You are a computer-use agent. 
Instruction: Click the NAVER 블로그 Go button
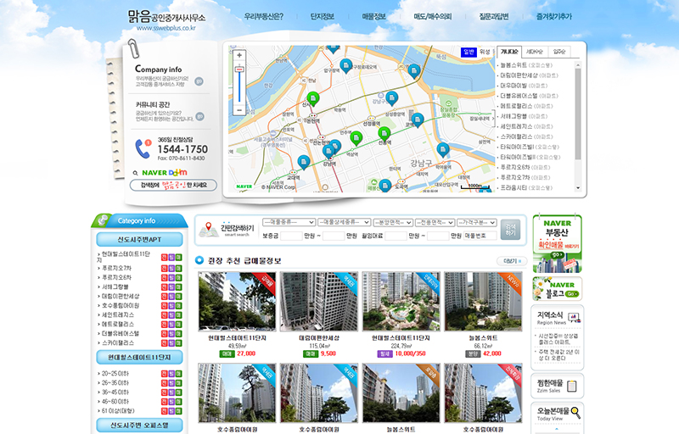tap(571, 293)
